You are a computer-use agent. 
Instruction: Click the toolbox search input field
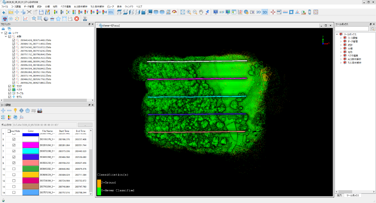[x=352, y=29]
